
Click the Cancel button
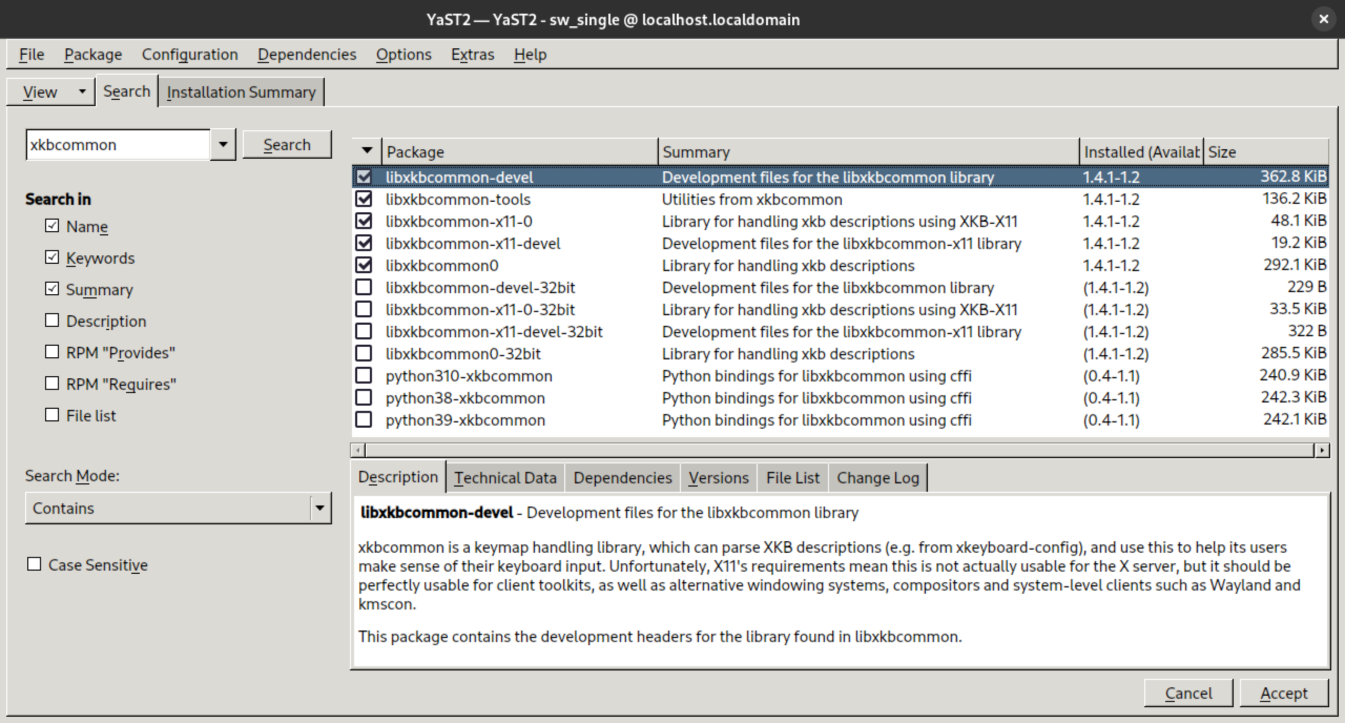click(x=1188, y=693)
